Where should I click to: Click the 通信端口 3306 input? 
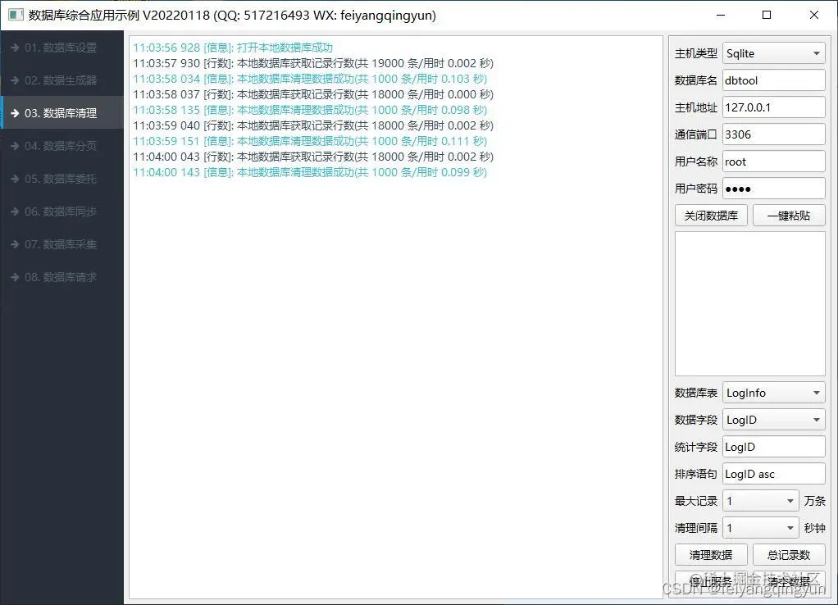click(x=774, y=134)
